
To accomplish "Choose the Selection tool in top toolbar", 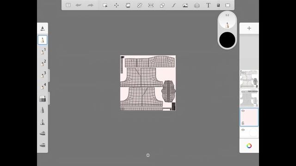I will [105, 5].
